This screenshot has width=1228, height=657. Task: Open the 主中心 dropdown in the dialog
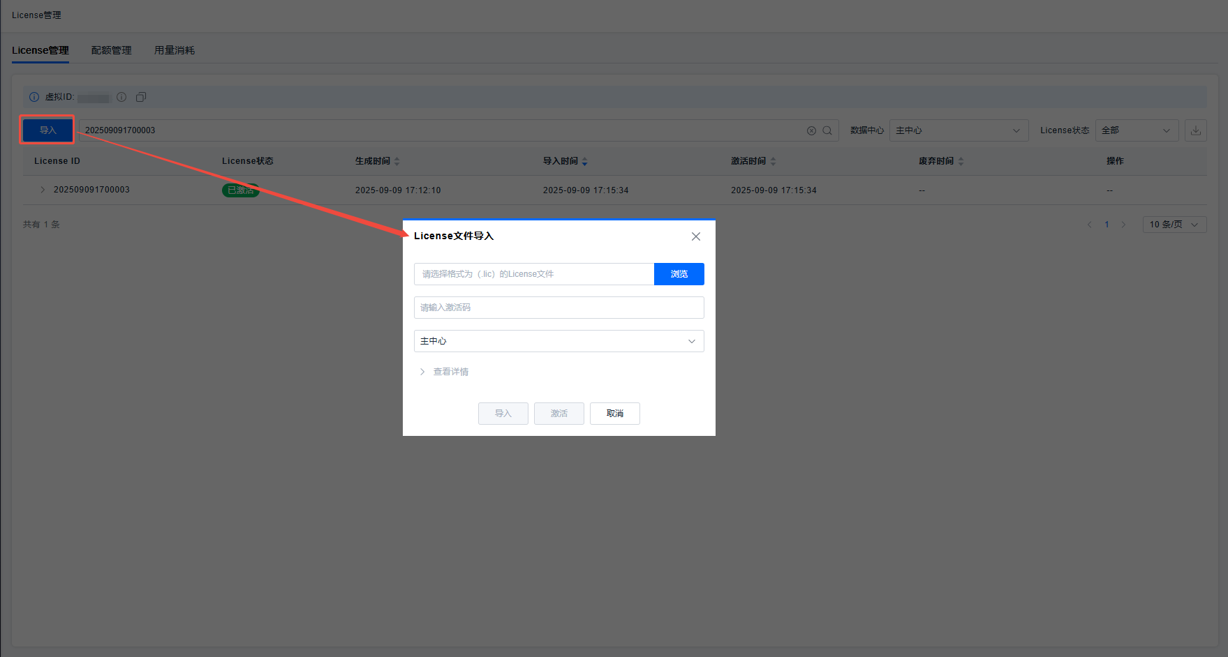pyautogui.click(x=558, y=341)
